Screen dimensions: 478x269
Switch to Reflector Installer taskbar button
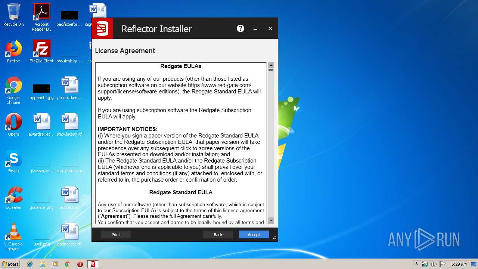pos(93,264)
